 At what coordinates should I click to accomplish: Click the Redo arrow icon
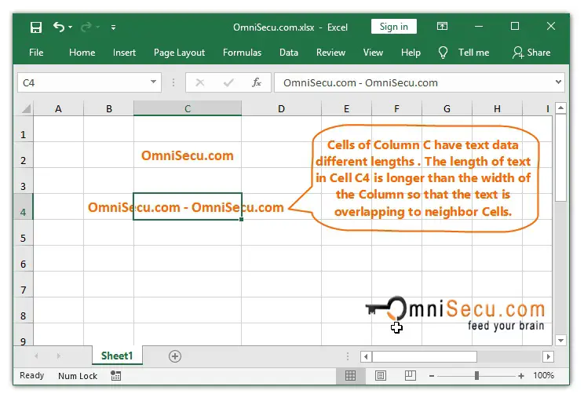click(x=86, y=27)
